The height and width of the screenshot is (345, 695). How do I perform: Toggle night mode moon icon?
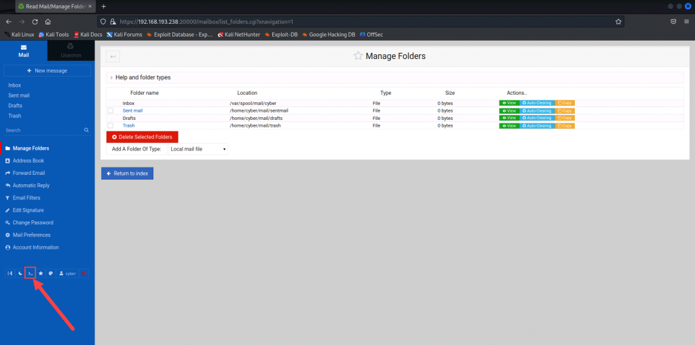[x=20, y=273]
